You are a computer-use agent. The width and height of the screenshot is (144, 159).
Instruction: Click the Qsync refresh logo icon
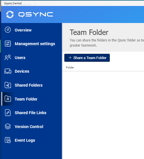(10, 14)
